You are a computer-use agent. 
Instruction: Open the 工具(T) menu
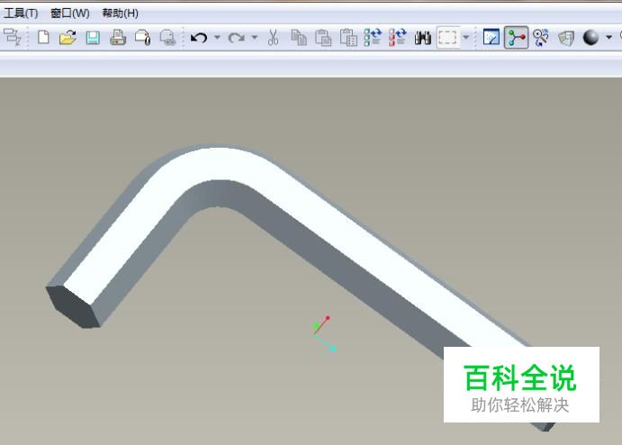pyautogui.click(x=21, y=14)
